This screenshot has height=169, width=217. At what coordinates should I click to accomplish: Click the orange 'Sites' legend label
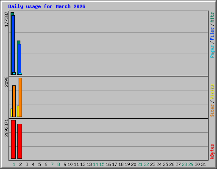click(212, 111)
